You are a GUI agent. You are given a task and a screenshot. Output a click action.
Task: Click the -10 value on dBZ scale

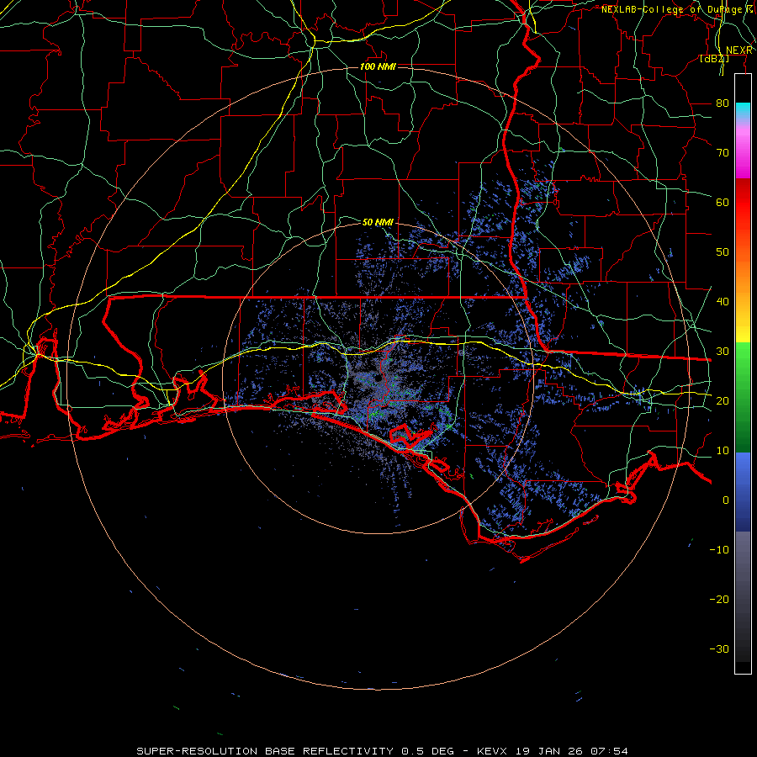pyautogui.click(x=719, y=549)
